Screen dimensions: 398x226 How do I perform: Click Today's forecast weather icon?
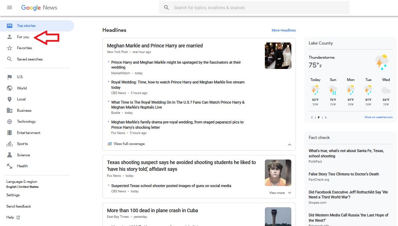pyautogui.click(x=315, y=90)
